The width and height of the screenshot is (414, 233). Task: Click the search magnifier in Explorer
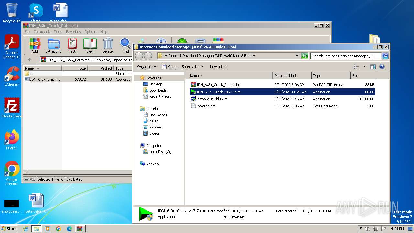(385, 56)
